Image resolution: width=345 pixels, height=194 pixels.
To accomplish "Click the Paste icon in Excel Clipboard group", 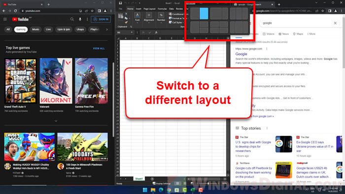I will pos(121,16).
